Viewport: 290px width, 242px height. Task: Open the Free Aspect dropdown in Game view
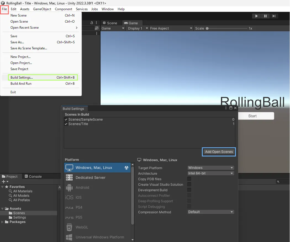[x=171, y=28]
